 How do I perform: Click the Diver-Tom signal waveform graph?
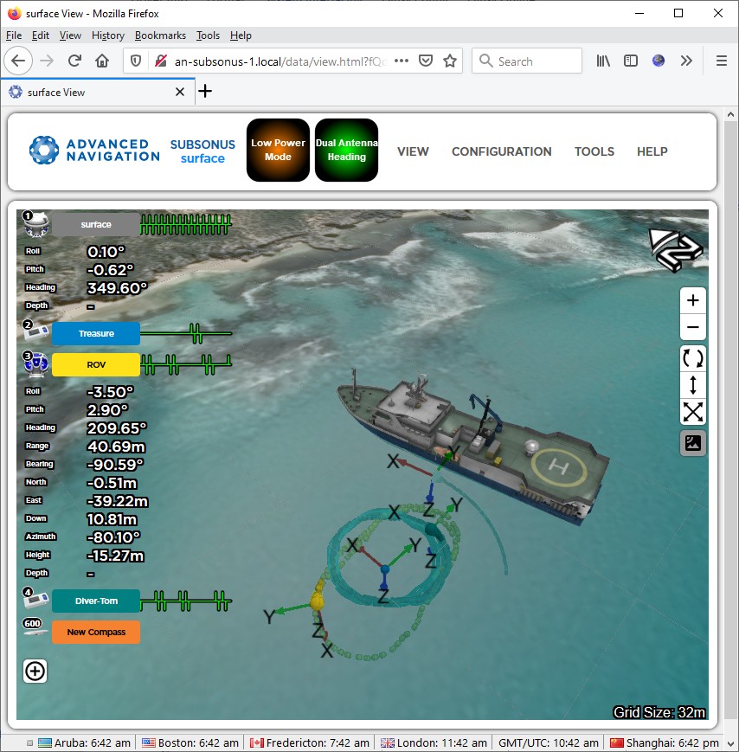[186, 601]
